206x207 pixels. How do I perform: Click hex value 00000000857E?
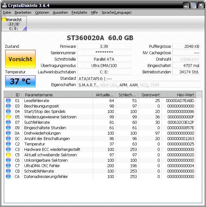(181, 128)
